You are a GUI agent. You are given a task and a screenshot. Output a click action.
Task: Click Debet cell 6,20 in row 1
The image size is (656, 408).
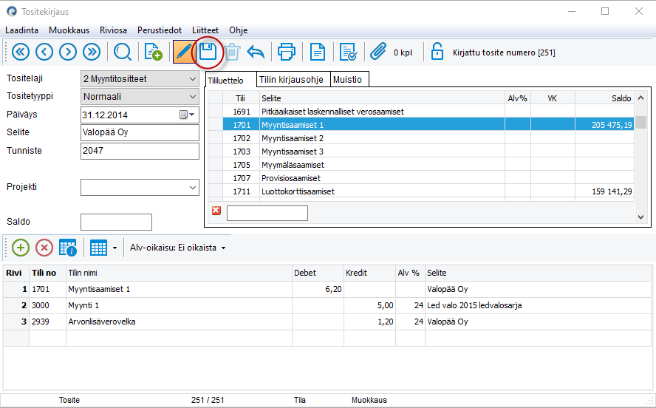click(318, 289)
